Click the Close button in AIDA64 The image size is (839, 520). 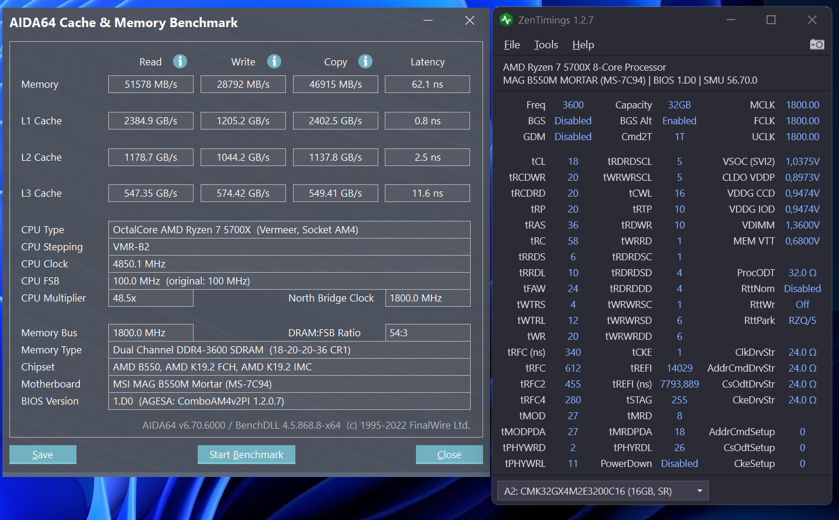coord(450,455)
